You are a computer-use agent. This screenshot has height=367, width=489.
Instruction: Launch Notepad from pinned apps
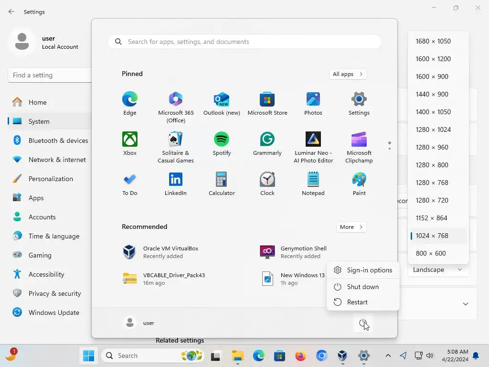pos(313,184)
